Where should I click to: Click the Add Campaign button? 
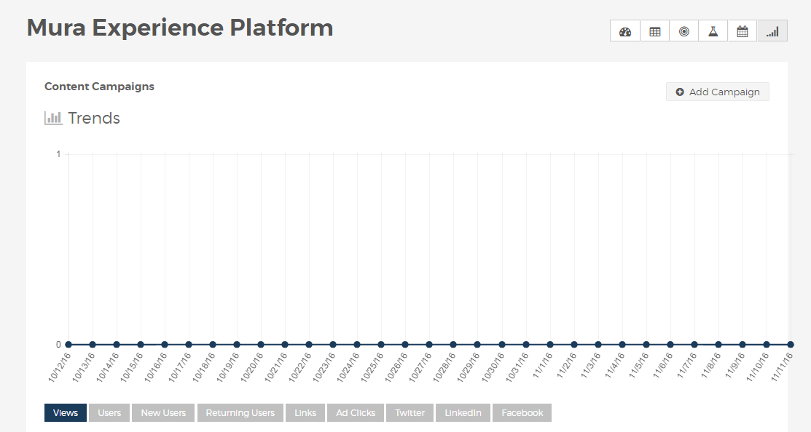pos(718,92)
